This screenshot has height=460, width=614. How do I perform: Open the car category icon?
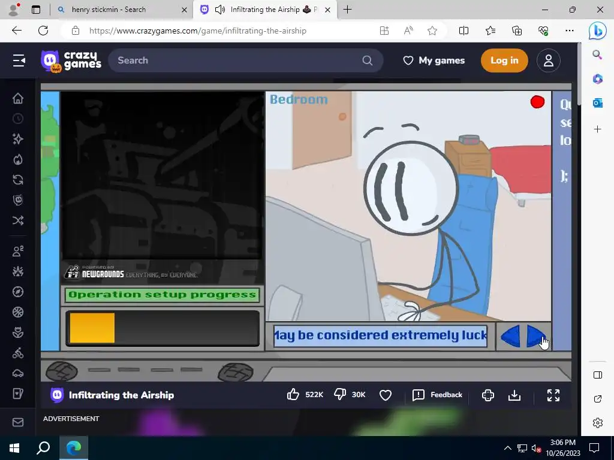[17, 373]
